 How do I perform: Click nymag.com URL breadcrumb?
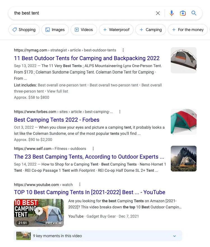click(x=65, y=50)
